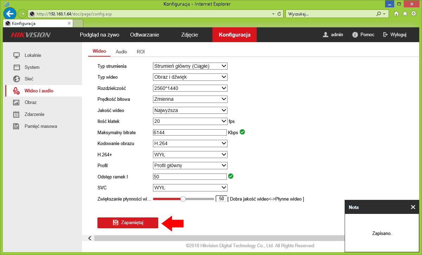Screen dimensions: 422x255
Task: Open the Rozdzielczość resolution dropdown
Action: pyautogui.click(x=190, y=88)
